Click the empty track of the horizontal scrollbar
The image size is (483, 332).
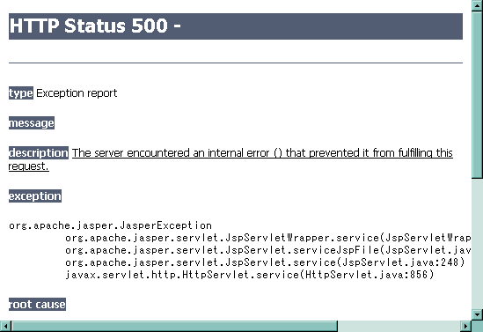coord(399,326)
